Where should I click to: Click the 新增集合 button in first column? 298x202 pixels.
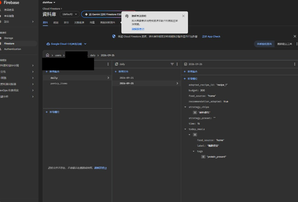(52, 72)
